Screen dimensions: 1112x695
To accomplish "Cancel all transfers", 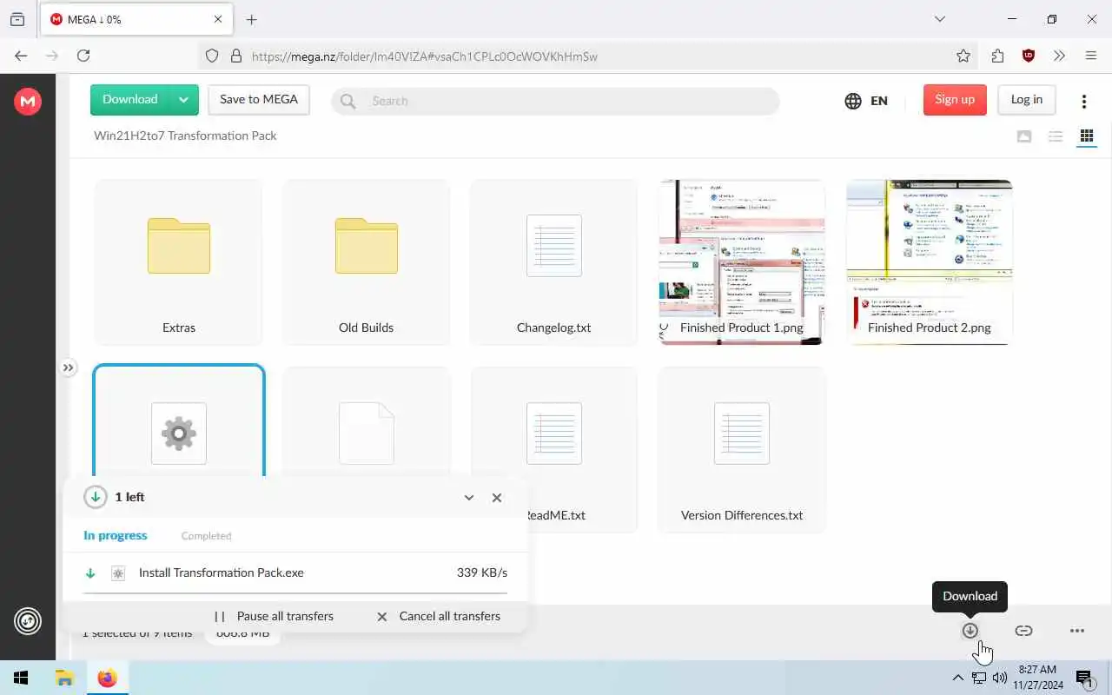I will 439,617.
